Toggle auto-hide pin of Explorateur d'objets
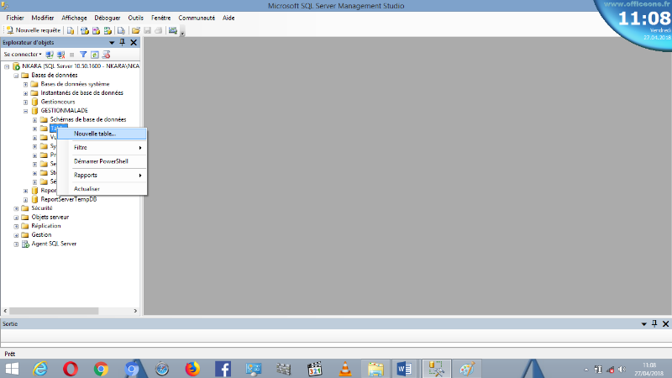 (x=123, y=42)
